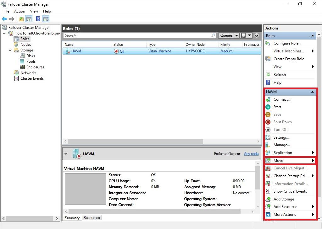Collapse the HowToFailO cluster tree node
Viewport: 322px width, 229px height.
pos(4,33)
